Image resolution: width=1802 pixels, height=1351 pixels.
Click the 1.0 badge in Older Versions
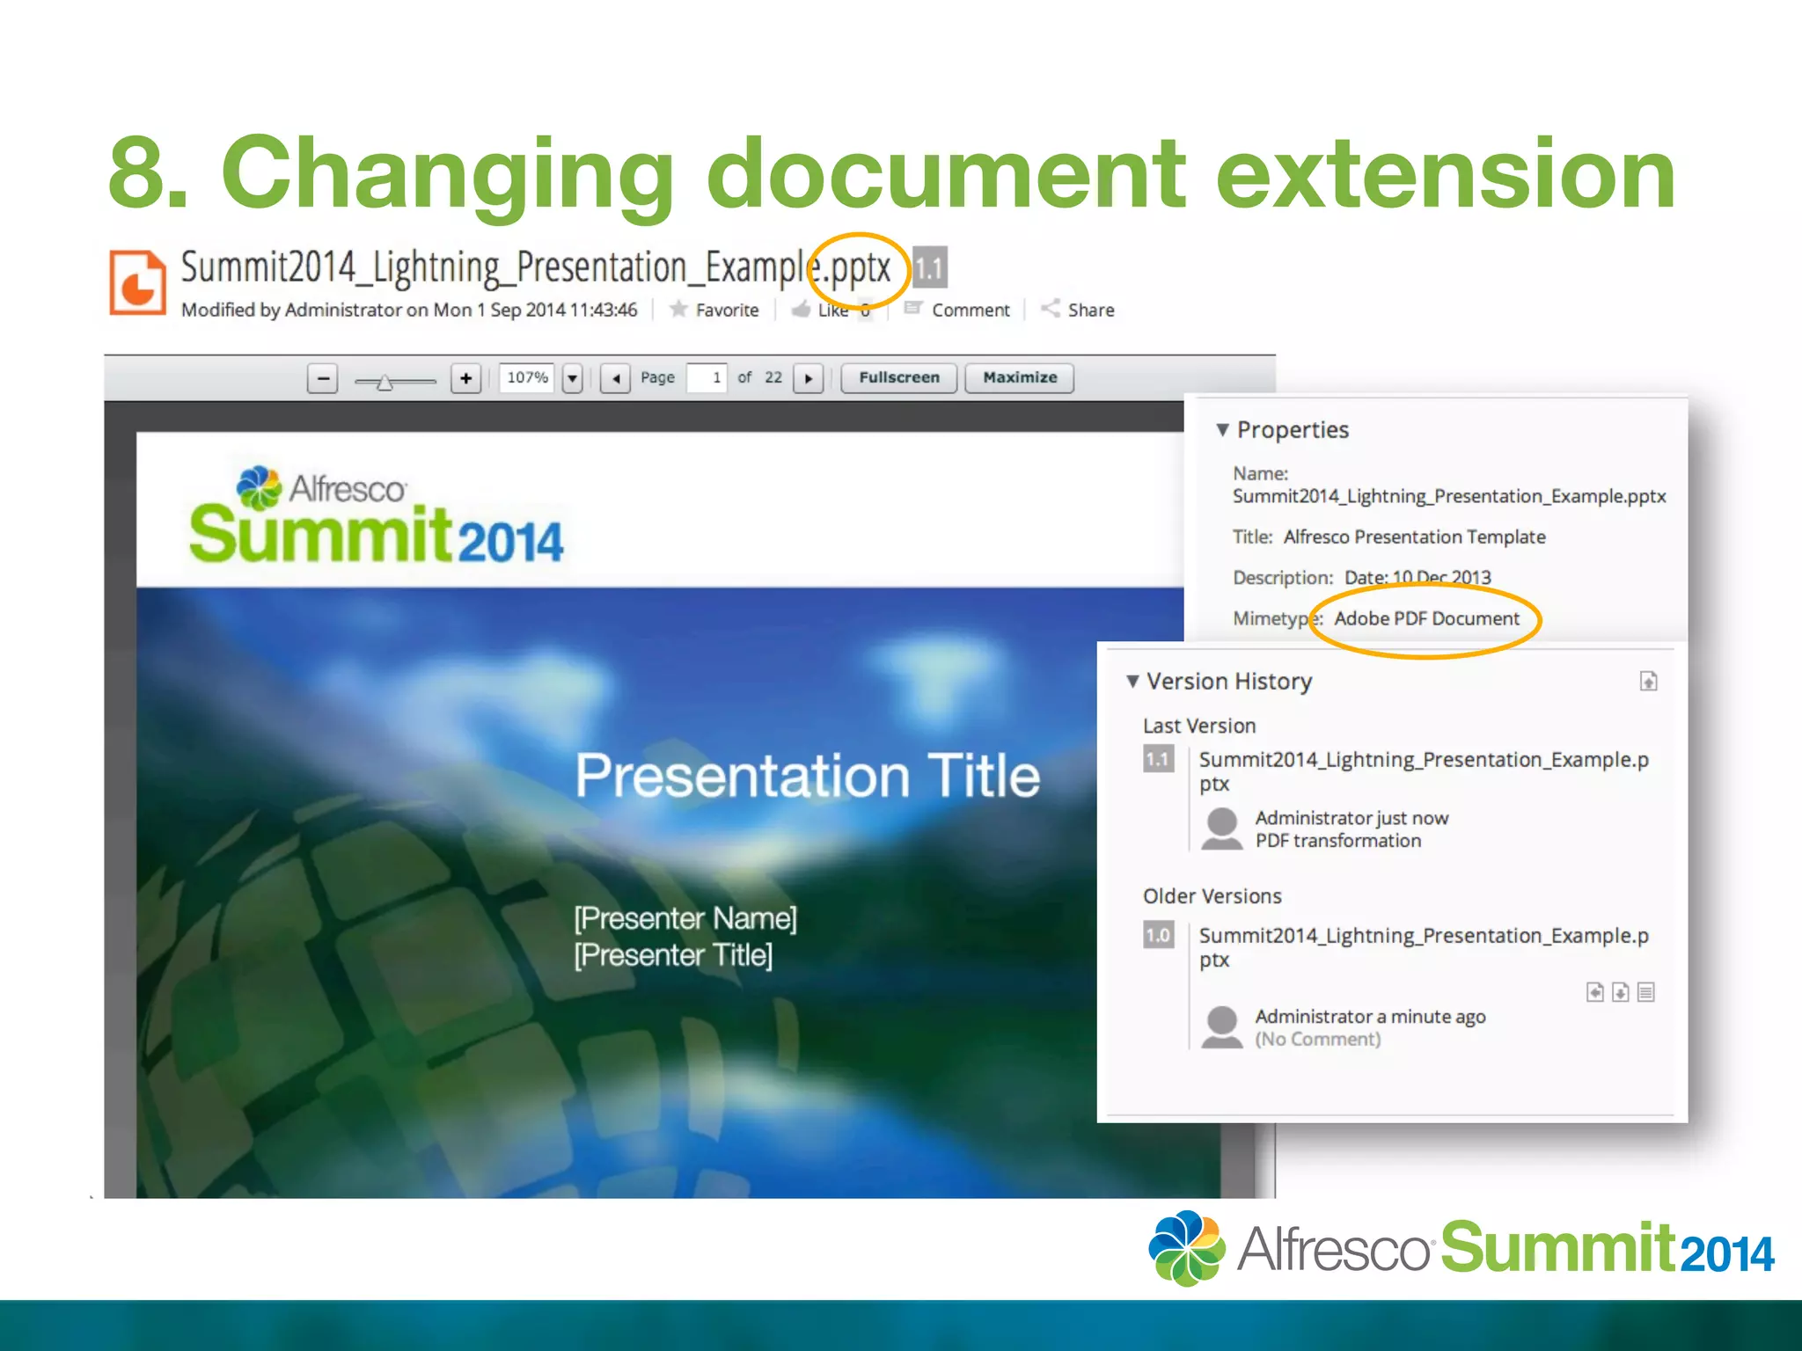[1158, 935]
